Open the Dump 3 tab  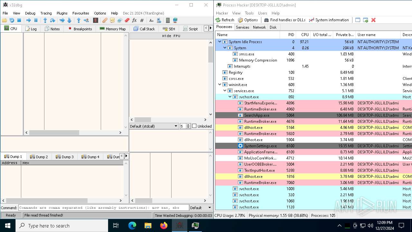[65, 157]
